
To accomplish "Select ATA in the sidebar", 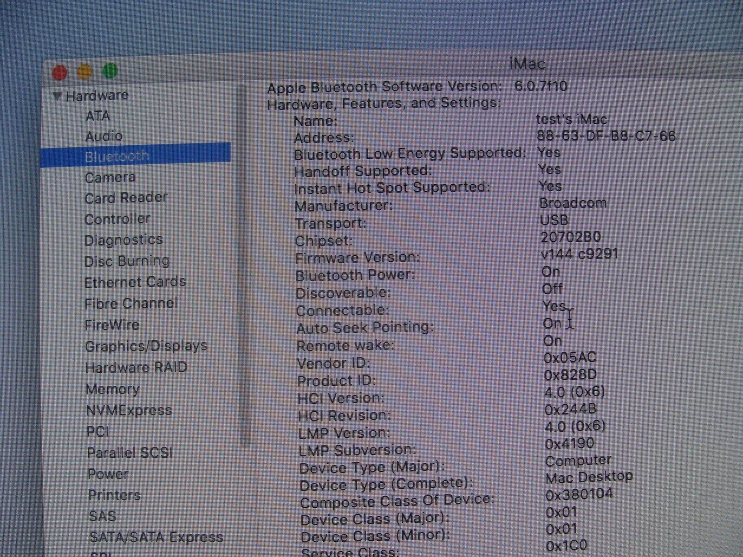I will point(98,116).
